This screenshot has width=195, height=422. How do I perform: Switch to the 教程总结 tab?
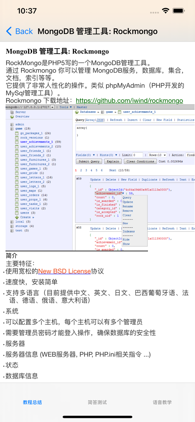point(32,402)
